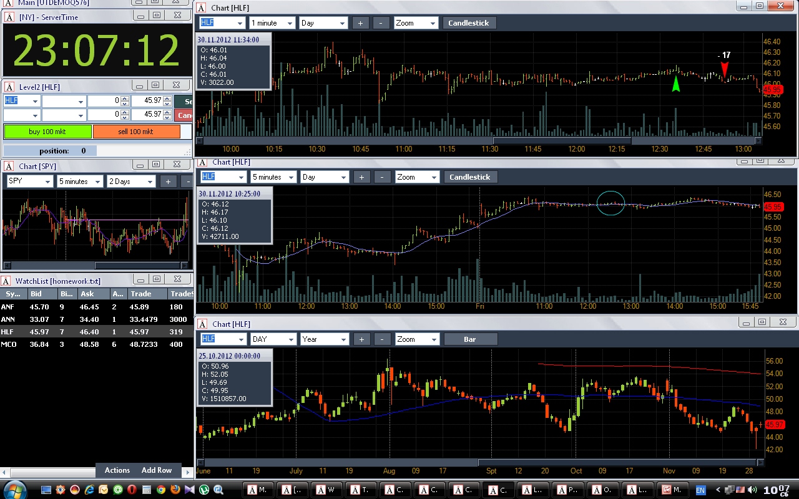The width and height of the screenshot is (799, 499).
Task: Click the A icon of the Chart [SPY] window
Action: coord(9,166)
